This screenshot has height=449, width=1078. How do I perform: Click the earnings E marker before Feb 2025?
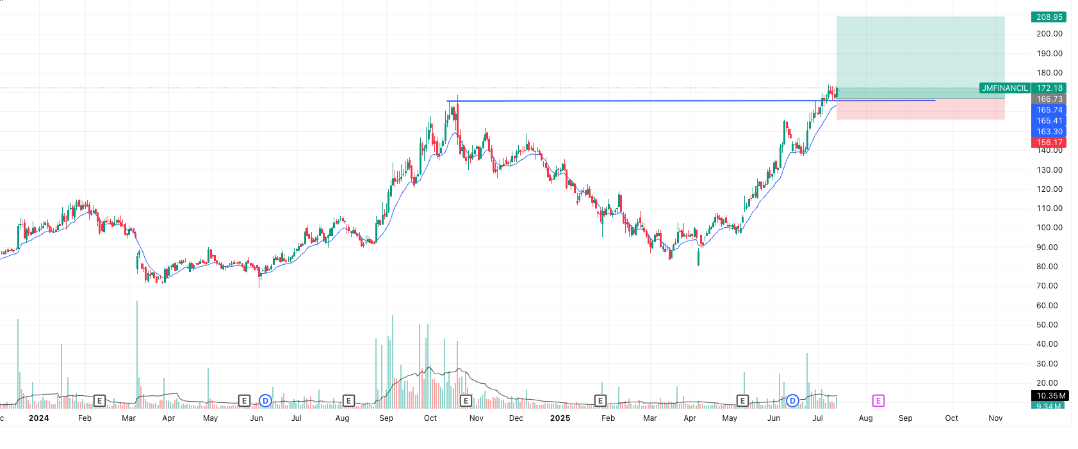click(600, 400)
